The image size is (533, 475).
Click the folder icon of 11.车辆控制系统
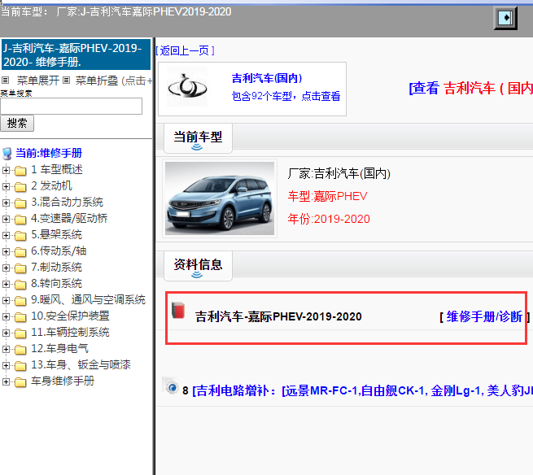coord(20,333)
